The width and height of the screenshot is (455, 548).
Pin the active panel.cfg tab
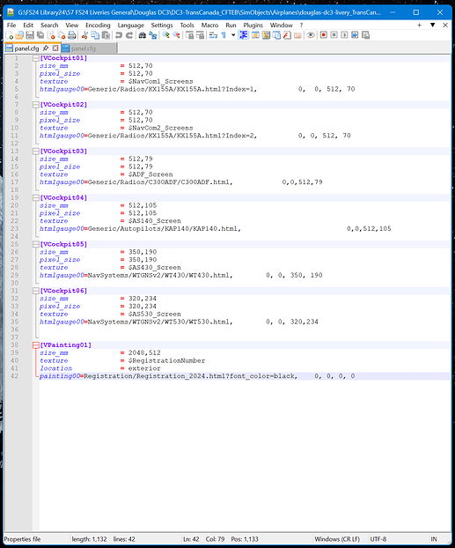(46, 48)
